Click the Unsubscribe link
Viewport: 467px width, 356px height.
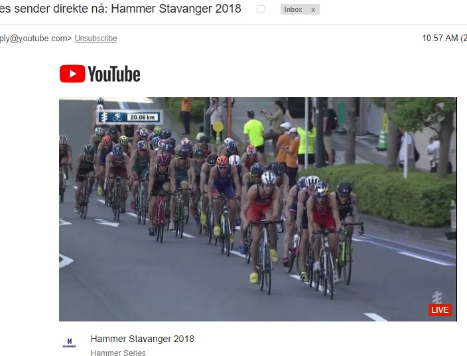tap(96, 39)
